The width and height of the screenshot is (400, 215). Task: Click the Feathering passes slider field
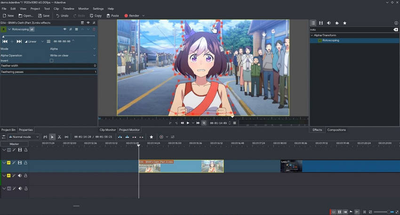[x=48, y=72]
